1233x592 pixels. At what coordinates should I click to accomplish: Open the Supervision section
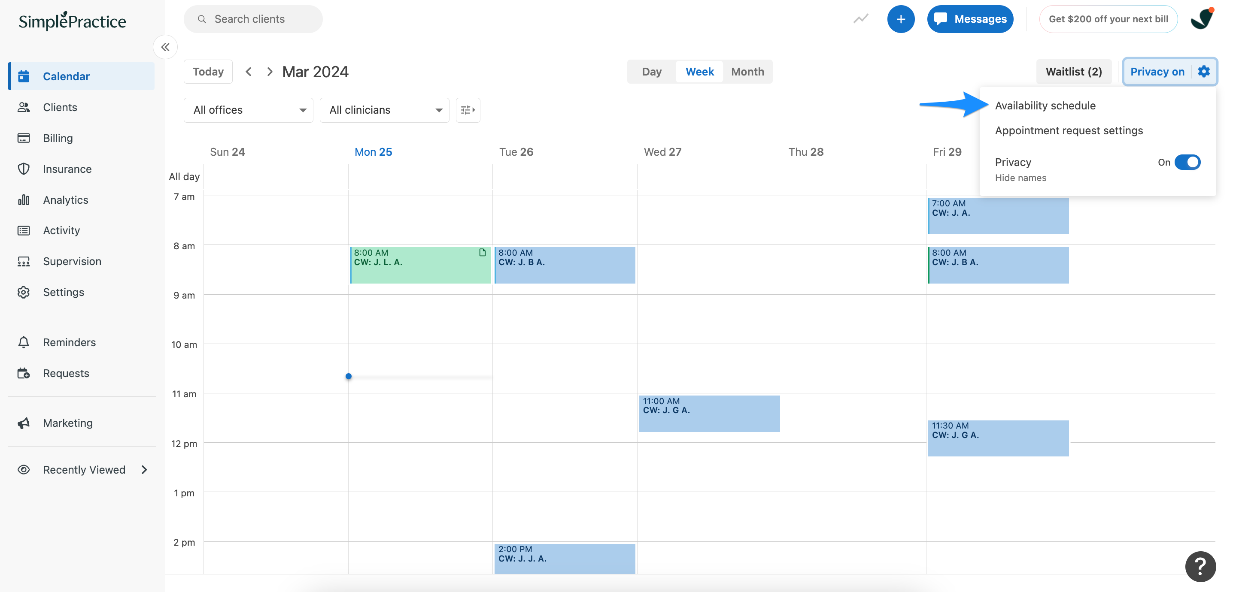click(x=72, y=261)
